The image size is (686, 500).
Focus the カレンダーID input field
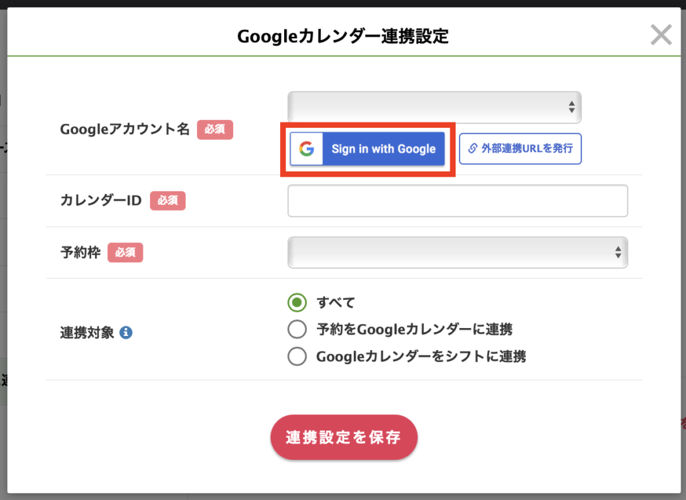(x=458, y=201)
